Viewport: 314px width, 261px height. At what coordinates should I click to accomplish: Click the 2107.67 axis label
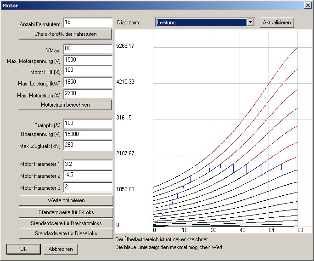click(125, 153)
